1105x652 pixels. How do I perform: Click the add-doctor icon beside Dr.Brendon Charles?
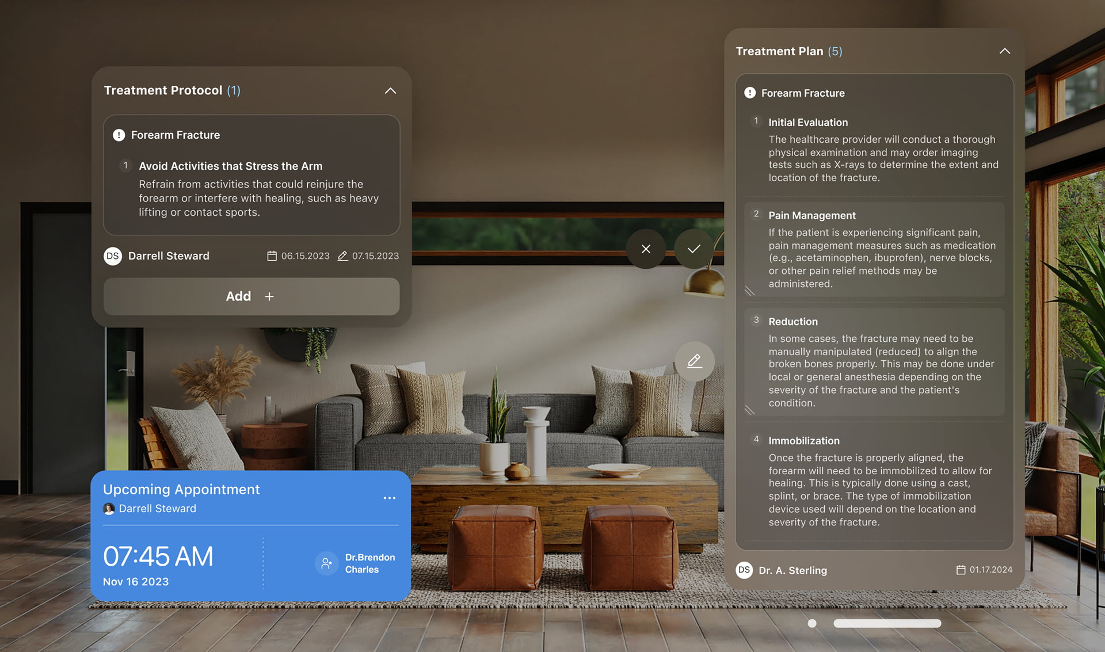326,563
